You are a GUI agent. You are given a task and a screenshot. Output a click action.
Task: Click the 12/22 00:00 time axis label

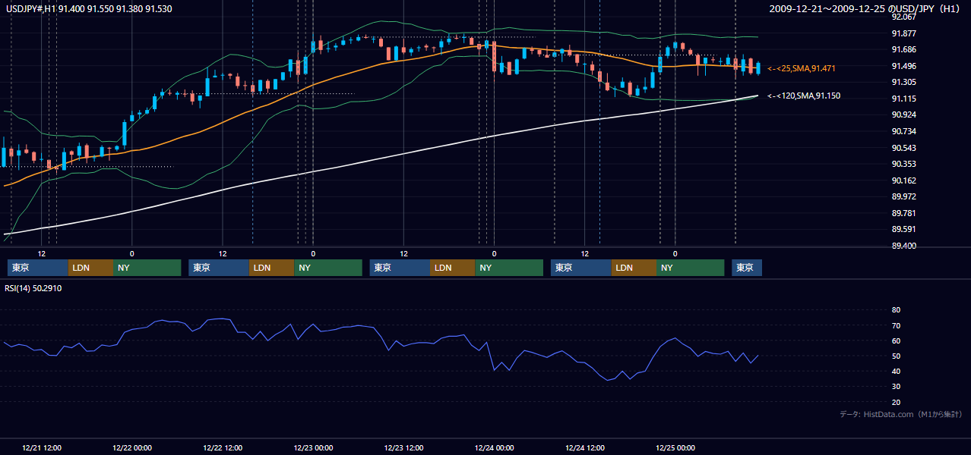click(132, 447)
